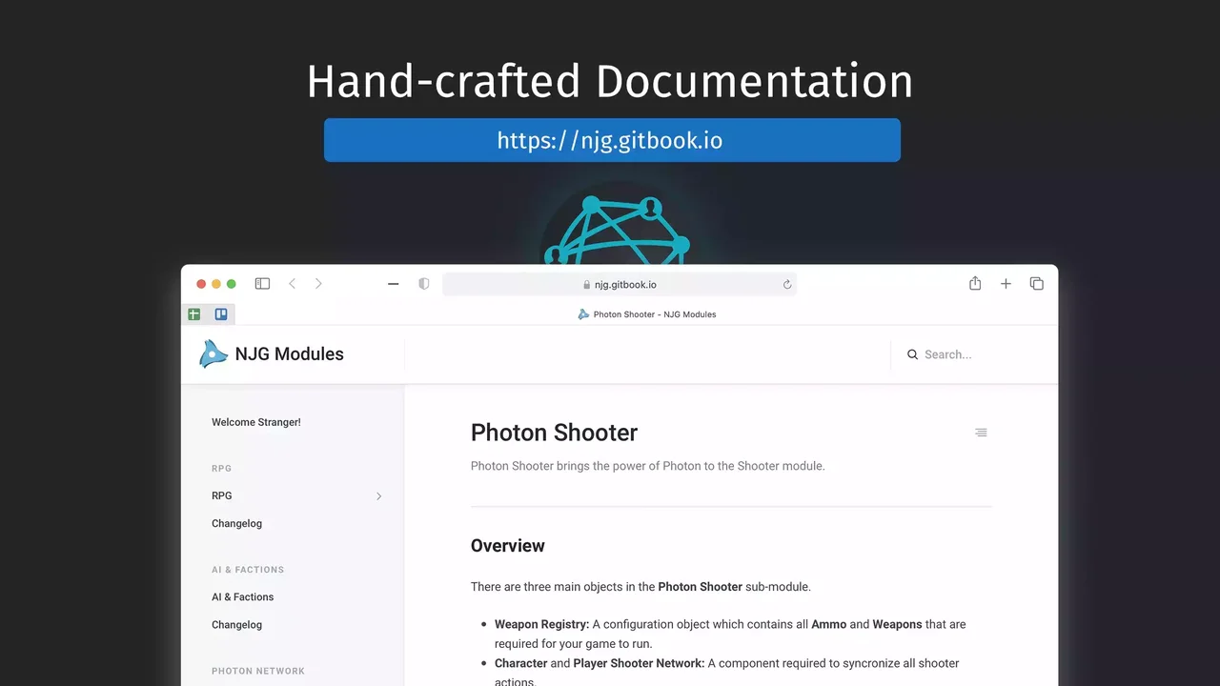Go back with the left arrow
This screenshot has width=1220, height=686.
coord(293,284)
